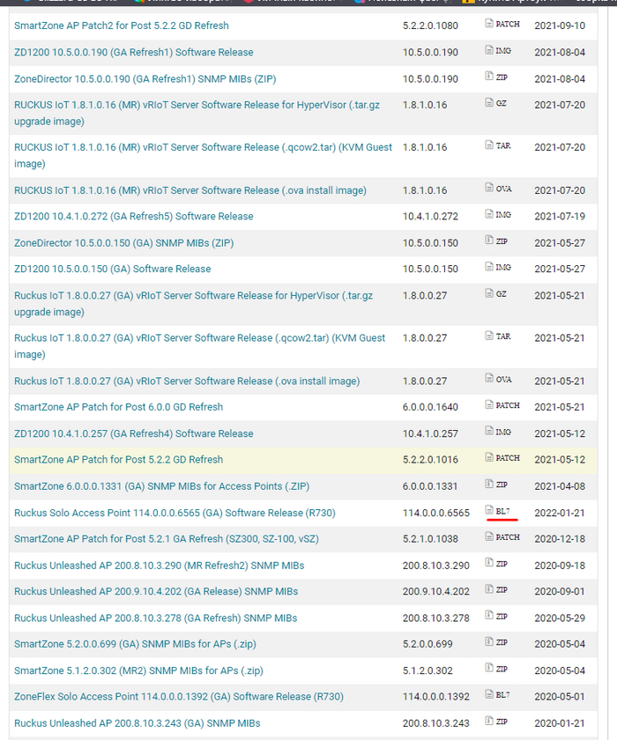Open RUCKUS IoT 1.8.1.0.16 qcow2.tar KVM link
617x740 pixels.
pyautogui.click(x=203, y=155)
